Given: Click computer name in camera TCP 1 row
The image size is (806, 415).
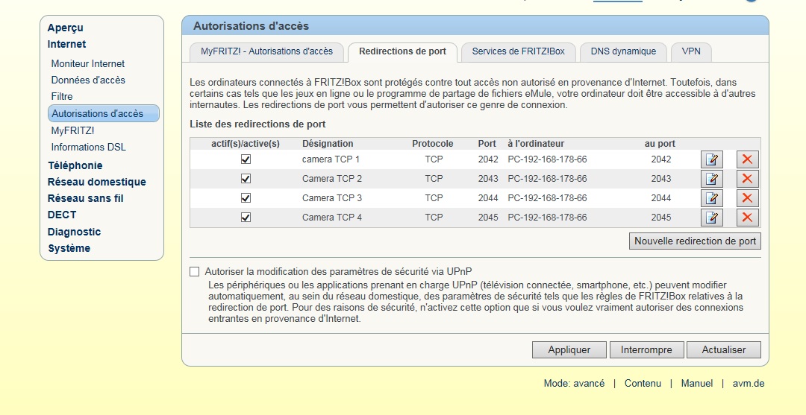Looking at the screenshot, I should (x=547, y=159).
